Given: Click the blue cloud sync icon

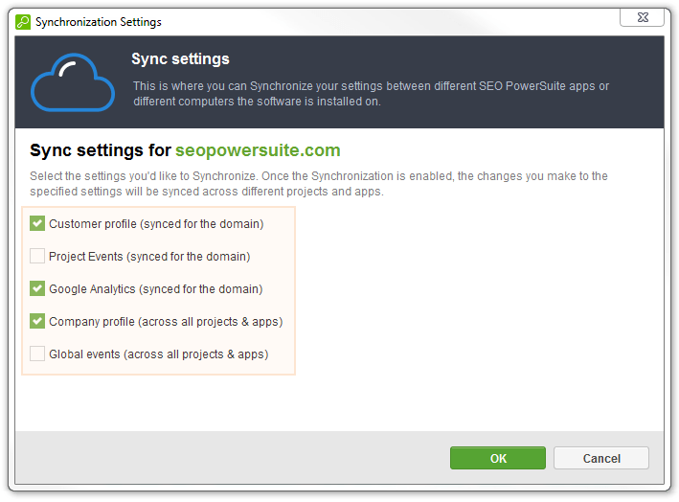Looking at the screenshot, I should 73,82.
